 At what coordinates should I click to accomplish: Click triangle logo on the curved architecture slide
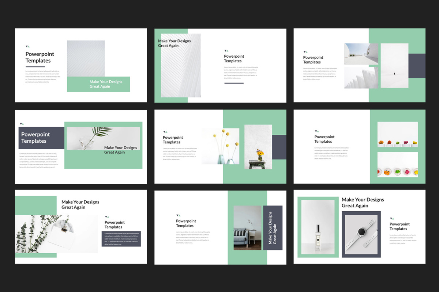coord(226,51)
